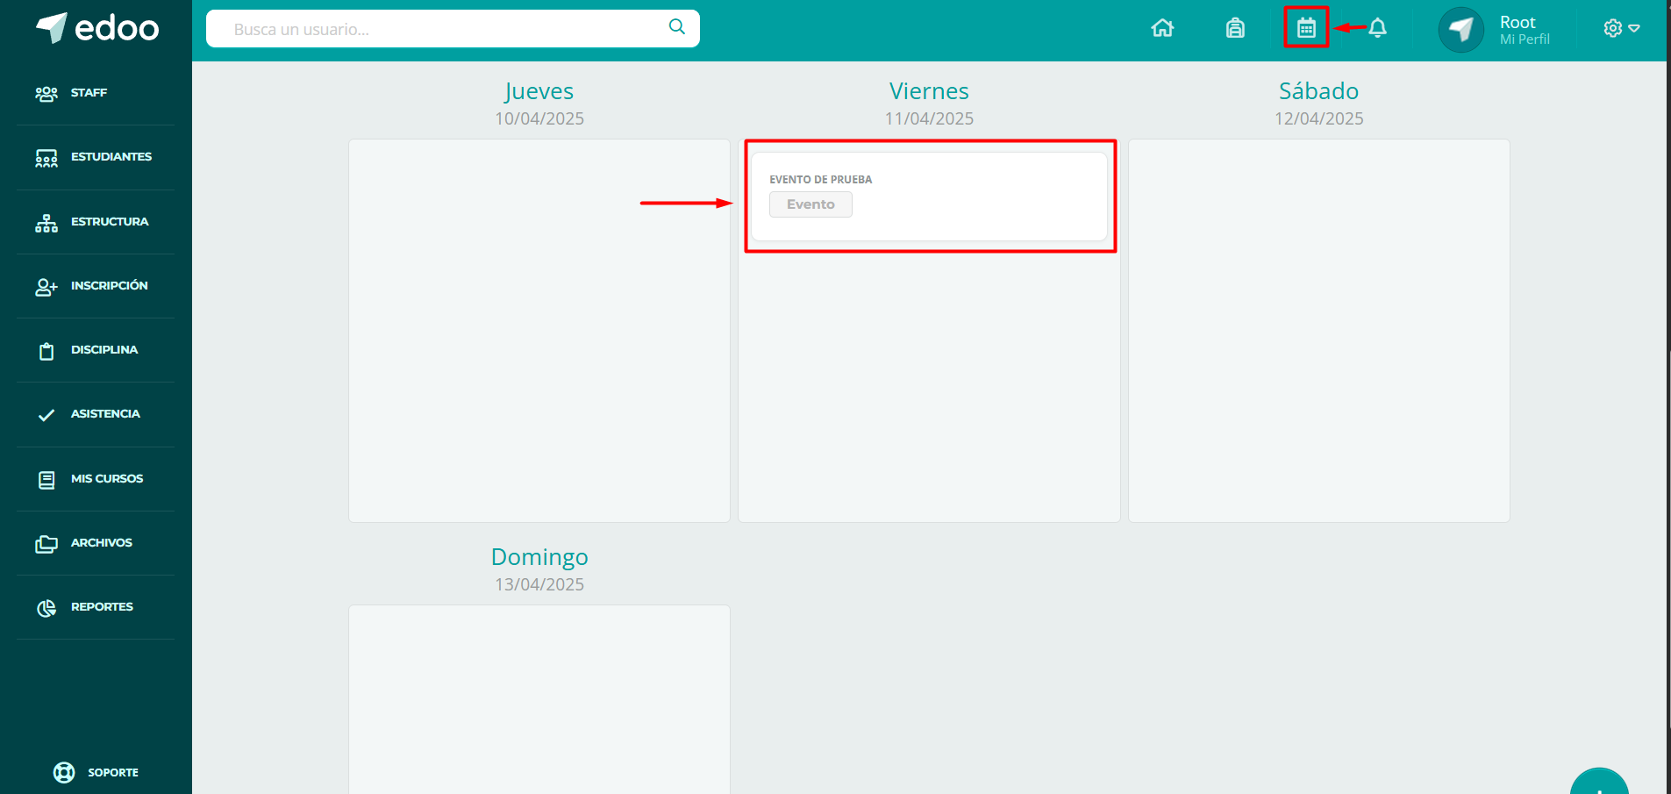Click the date 12/04/2025
Viewport: 1671px width, 794px height.
pyautogui.click(x=1318, y=118)
